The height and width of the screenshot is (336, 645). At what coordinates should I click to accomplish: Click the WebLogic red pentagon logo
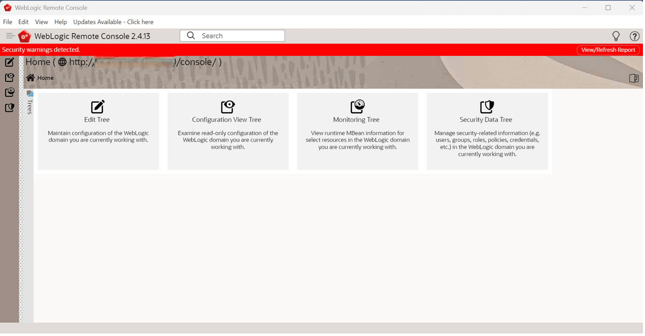[24, 36]
